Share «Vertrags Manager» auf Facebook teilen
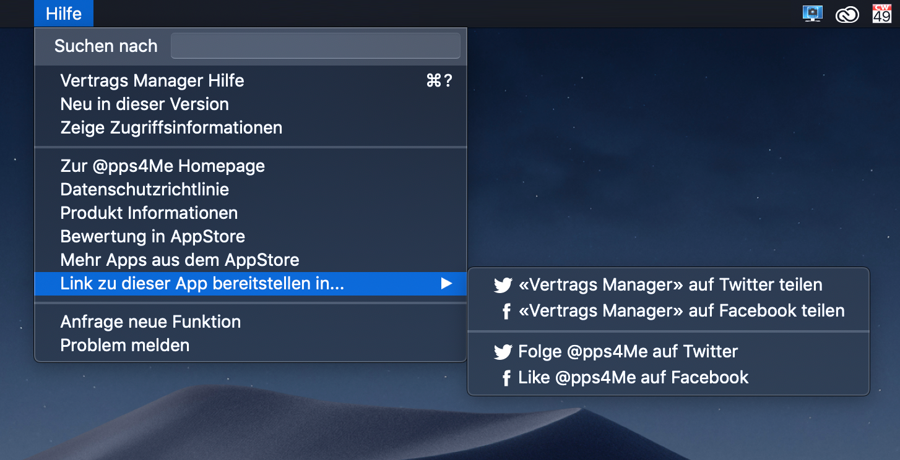This screenshot has width=900, height=460. tap(669, 310)
